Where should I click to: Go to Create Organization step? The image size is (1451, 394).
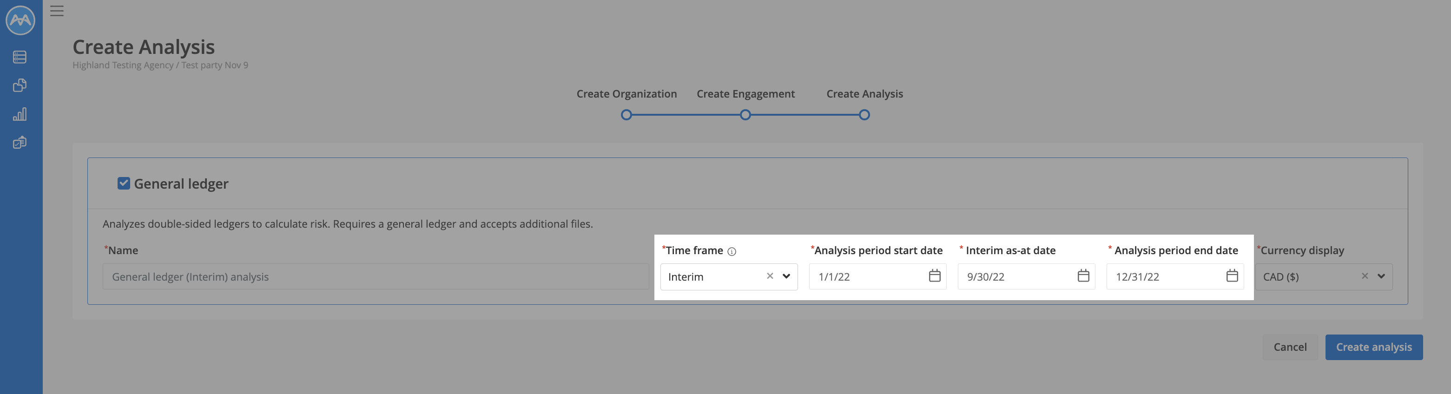click(627, 94)
